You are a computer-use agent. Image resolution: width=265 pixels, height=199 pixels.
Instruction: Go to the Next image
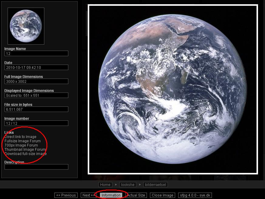[x=89, y=195]
